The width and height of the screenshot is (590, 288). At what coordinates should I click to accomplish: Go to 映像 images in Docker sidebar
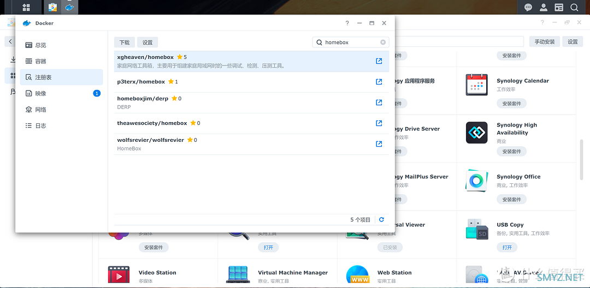[x=61, y=93]
